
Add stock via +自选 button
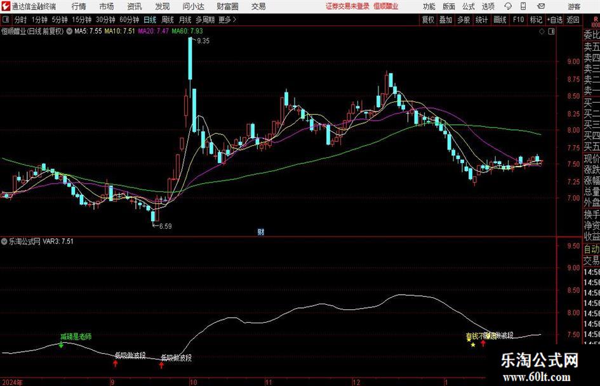[x=555, y=20]
